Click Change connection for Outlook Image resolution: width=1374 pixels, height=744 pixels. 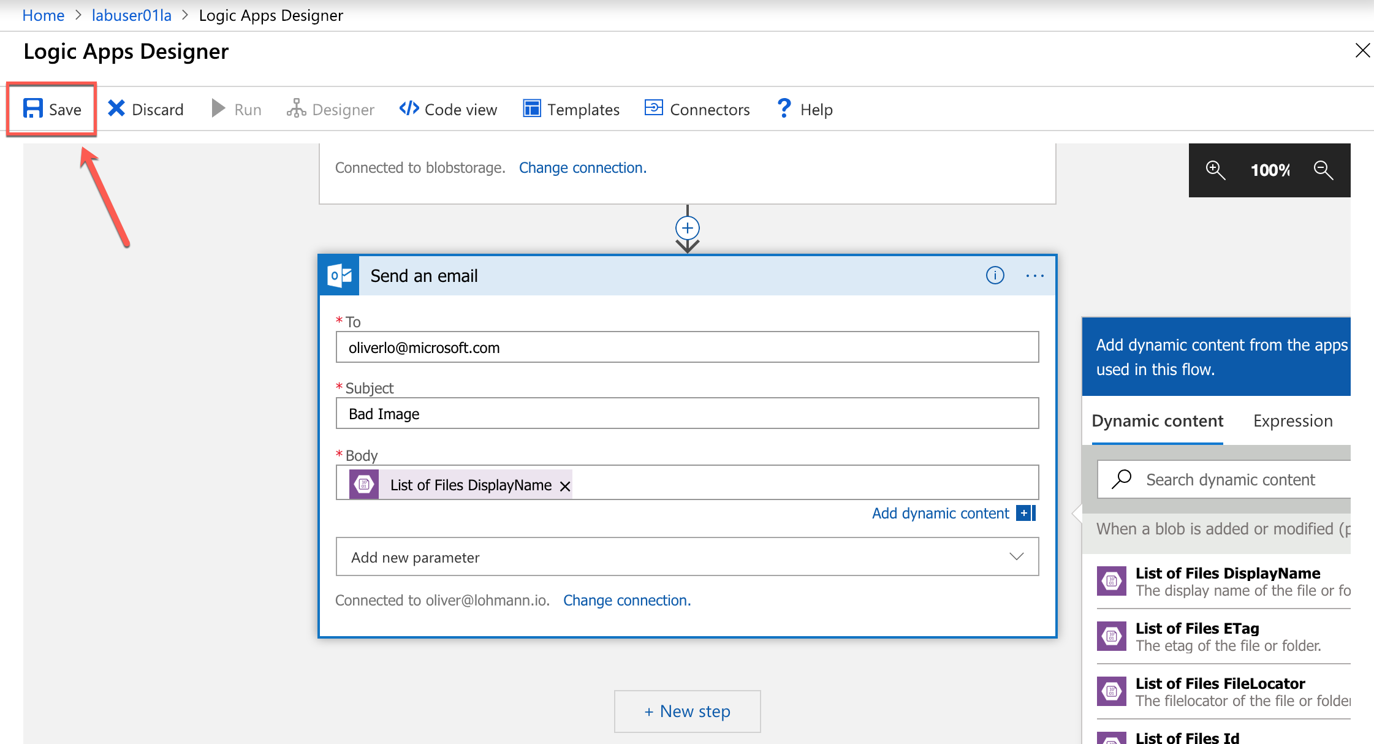626,601
